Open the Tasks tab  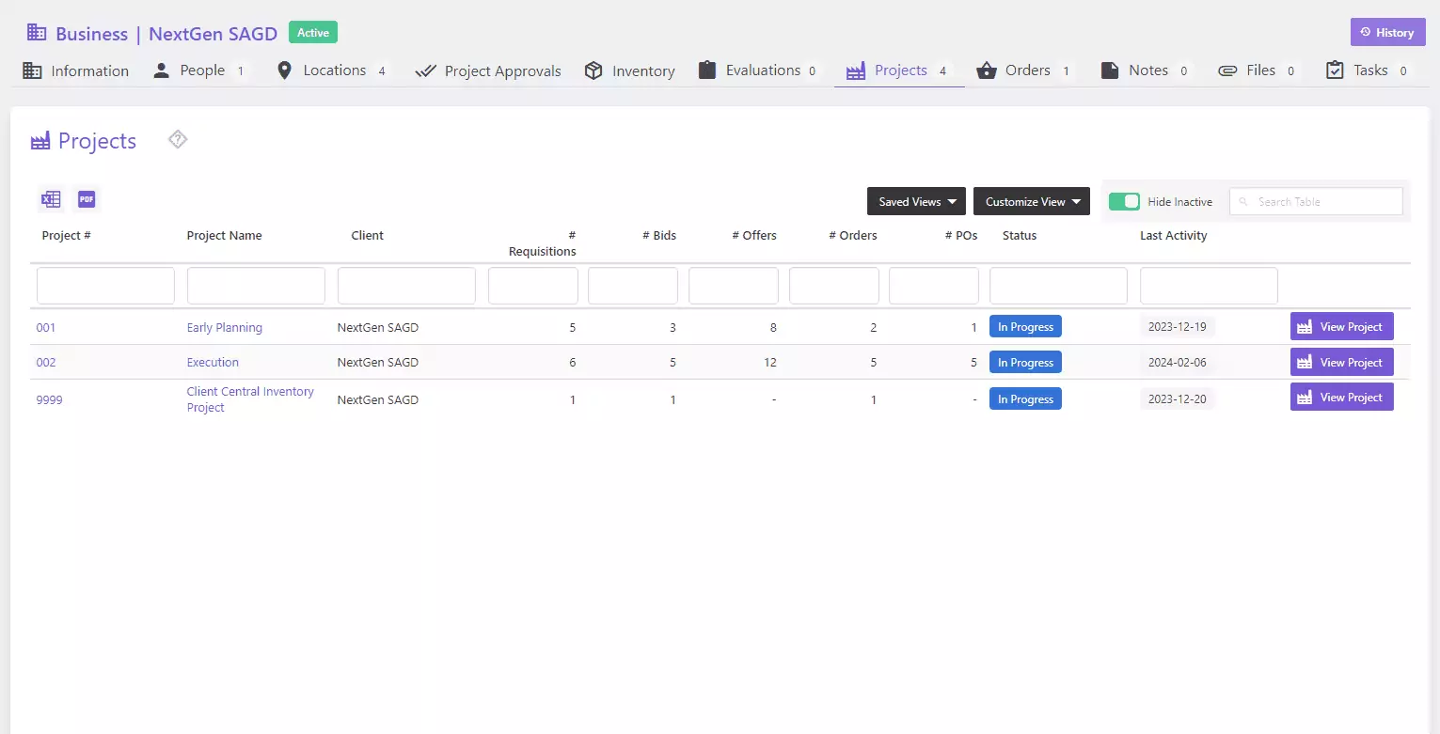[x=1369, y=70]
